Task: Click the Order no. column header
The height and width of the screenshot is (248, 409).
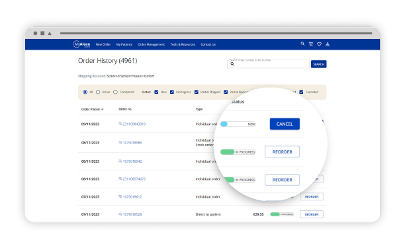Action: [x=125, y=109]
